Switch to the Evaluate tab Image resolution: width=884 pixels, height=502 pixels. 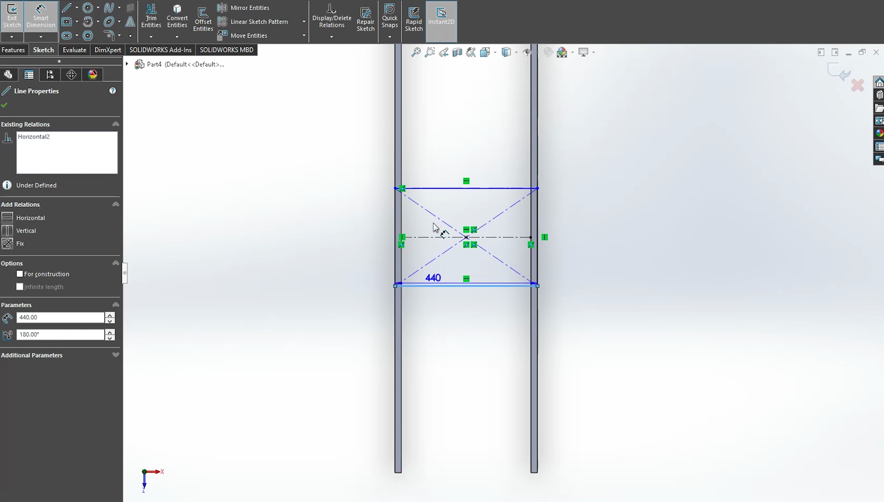click(74, 50)
